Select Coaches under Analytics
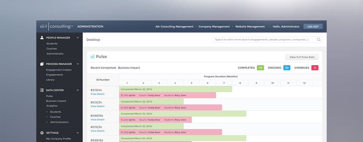This screenshot has width=363, height=142. tap(55, 117)
